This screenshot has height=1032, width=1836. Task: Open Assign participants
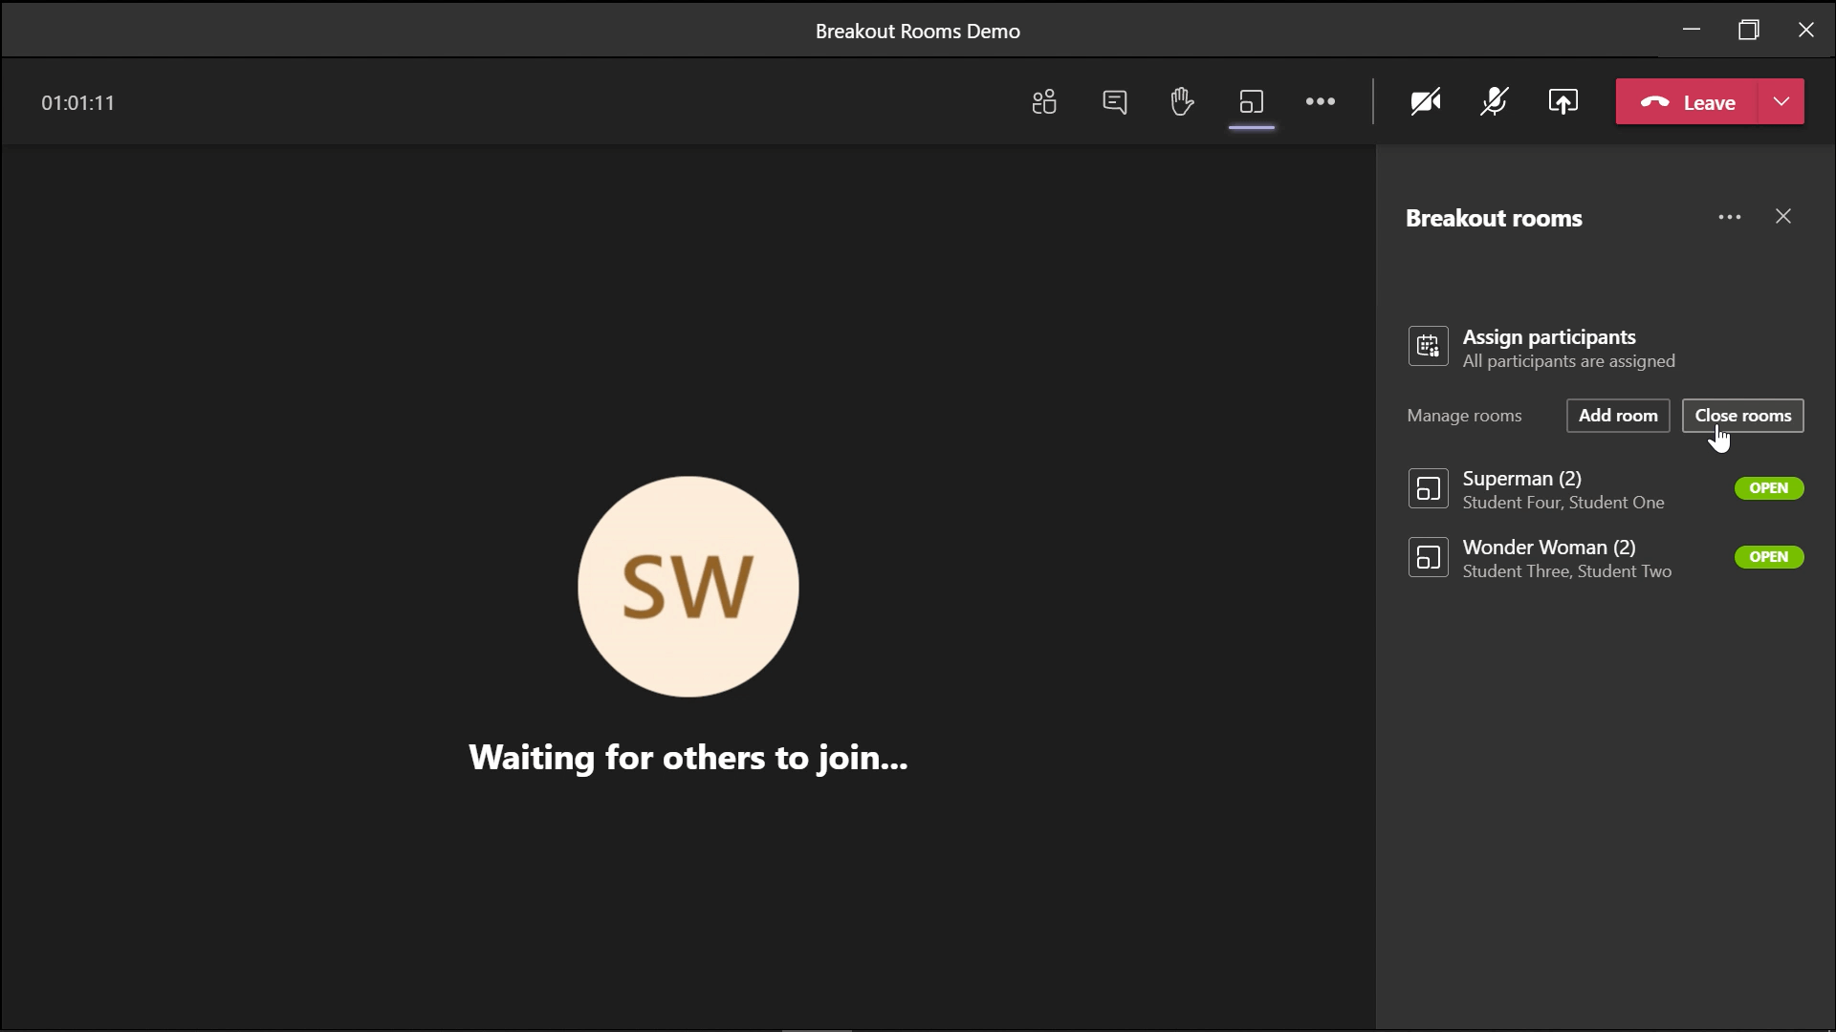(1549, 337)
